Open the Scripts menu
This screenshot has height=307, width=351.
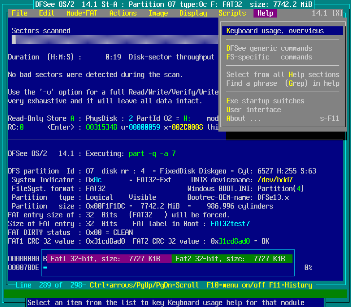coord(232,13)
